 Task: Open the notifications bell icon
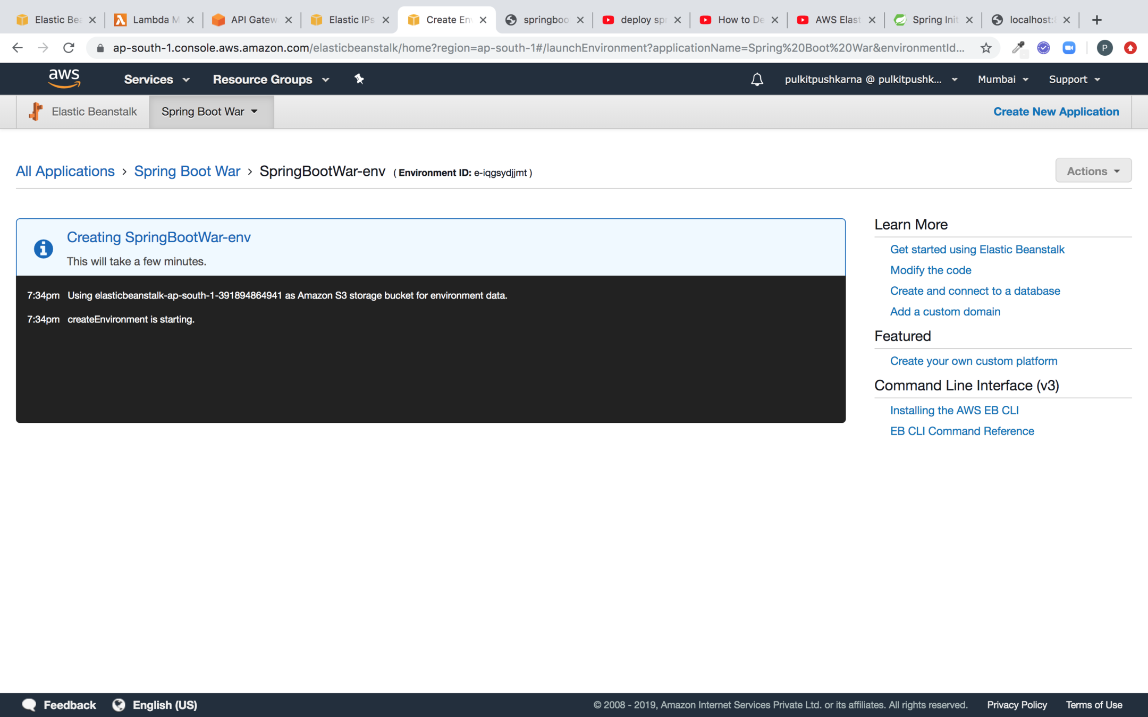pos(757,80)
